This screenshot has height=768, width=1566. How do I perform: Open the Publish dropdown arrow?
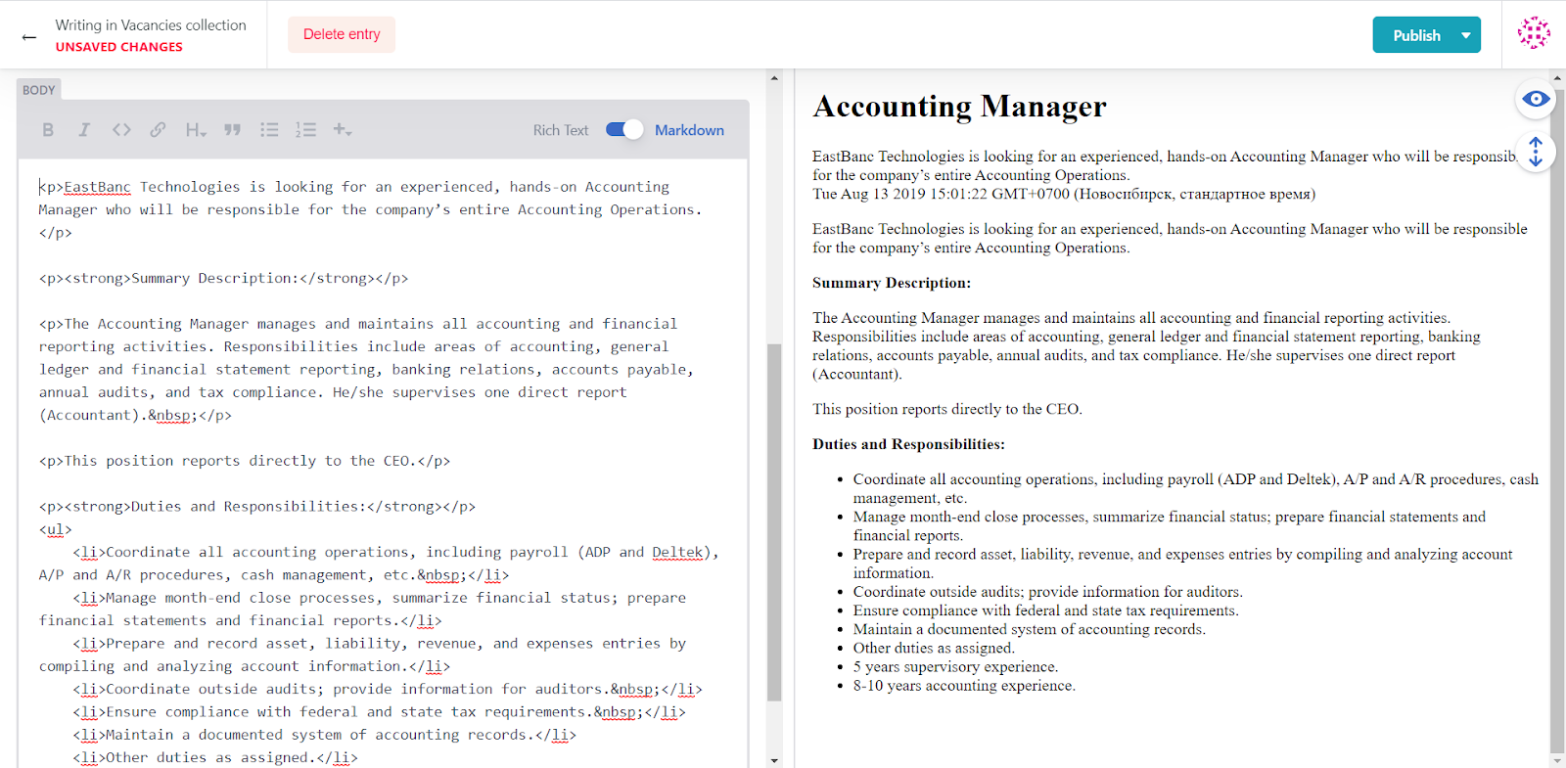coord(1466,35)
